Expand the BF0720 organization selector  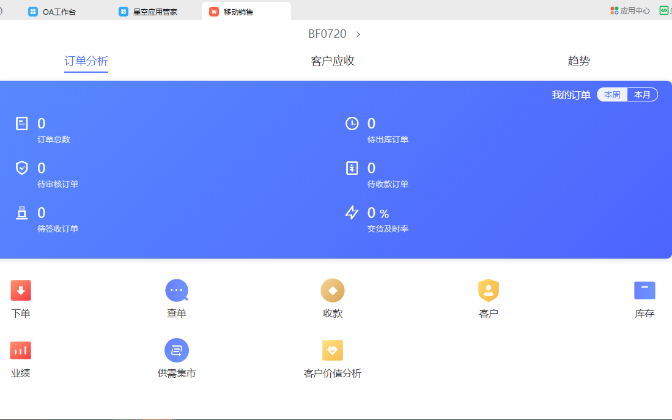[x=334, y=34]
